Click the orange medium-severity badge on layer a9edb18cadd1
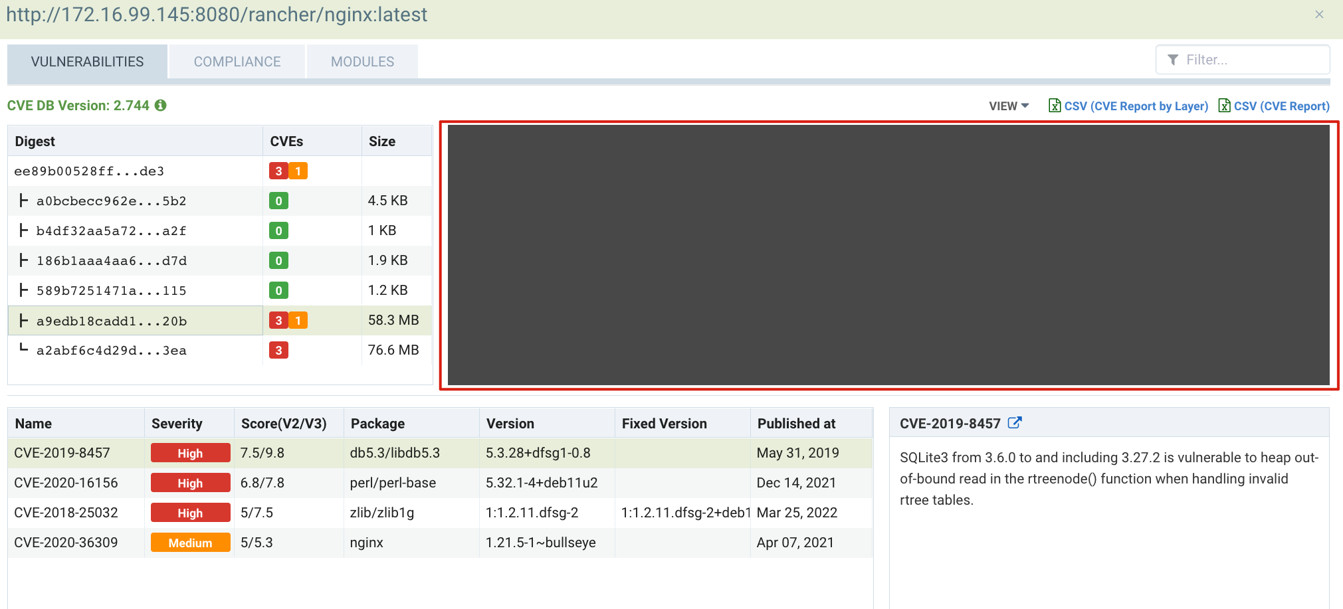Image resolution: width=1343 pixels, height=609 pixels. (298, 320)
